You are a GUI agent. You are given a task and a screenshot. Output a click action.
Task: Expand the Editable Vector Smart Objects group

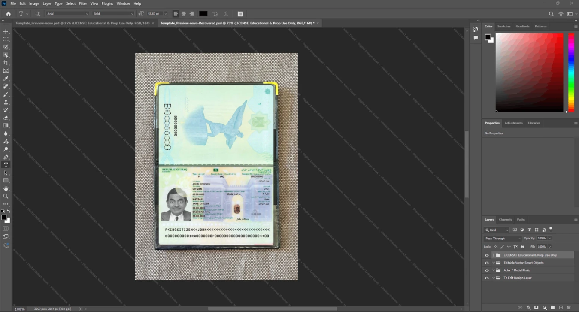493,263
